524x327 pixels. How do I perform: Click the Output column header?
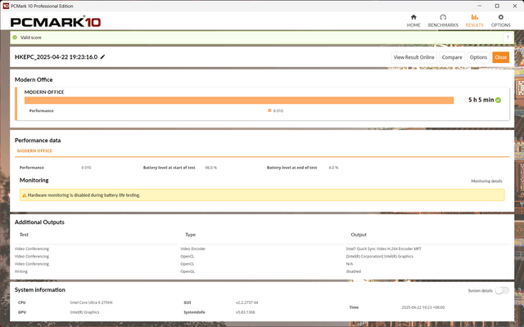[x=359, y=235]
